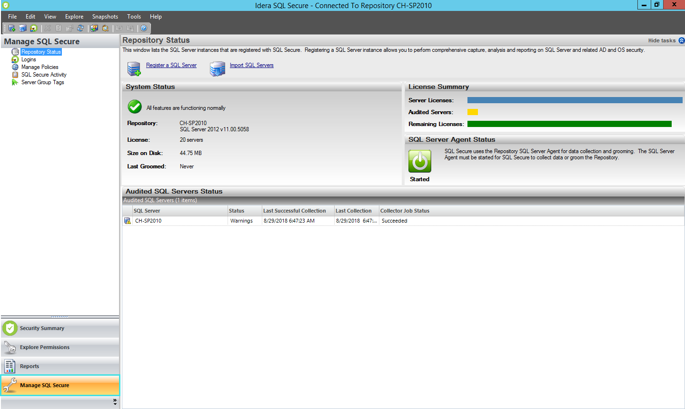Click the Manage Policies globe icon
The height and width of the screenshot is (409, 685).
coord(15,67)
